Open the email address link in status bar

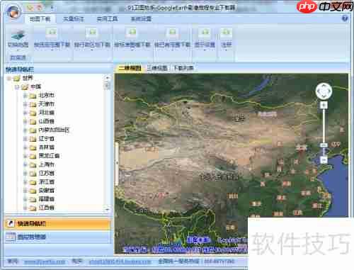tap(120, 261)
